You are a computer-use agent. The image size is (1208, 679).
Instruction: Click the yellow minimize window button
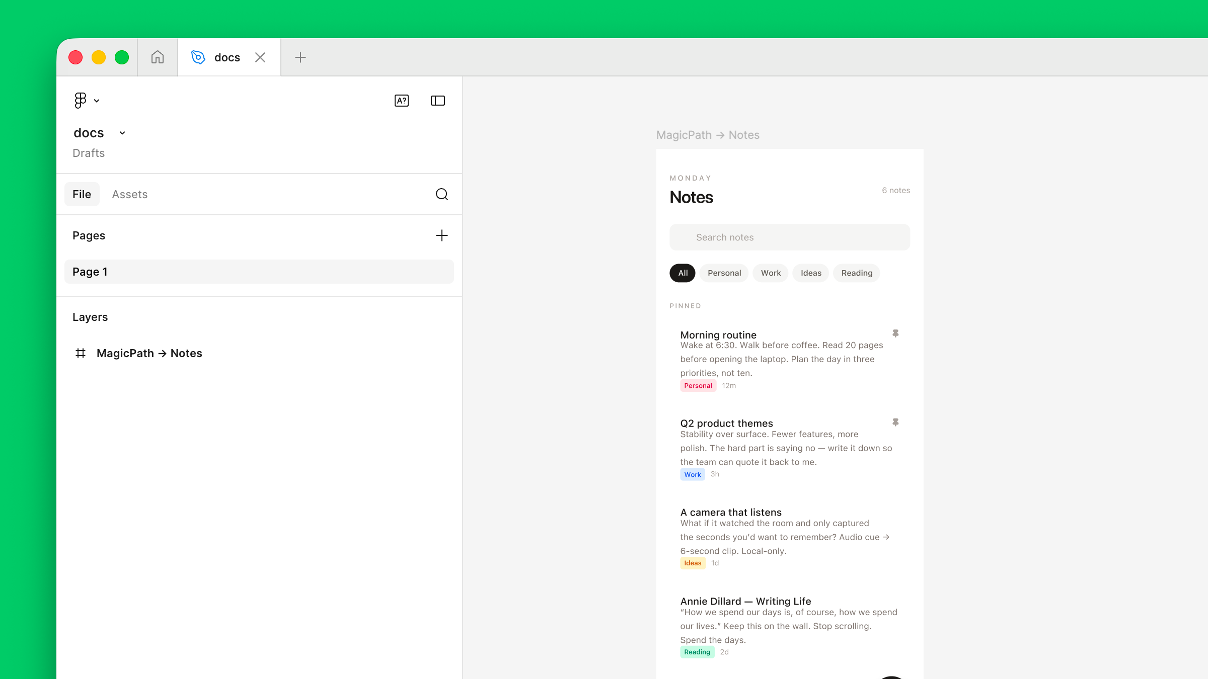[x=99, y=57]
